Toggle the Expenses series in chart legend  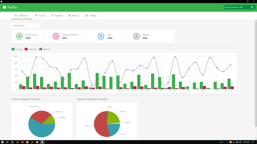[x=31, y=49]
